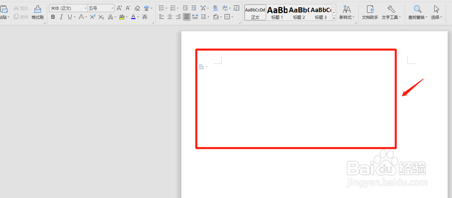The width and height of the screenshot is (452, 198).
Task: Click the phonetic guide (wén) icon
Action: click(146, 8)
